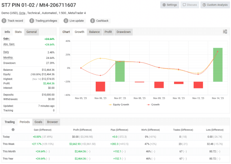Click the Abs. Gain label
The image size is (231, 164).
pyautogui.click(x=9, y=44)
